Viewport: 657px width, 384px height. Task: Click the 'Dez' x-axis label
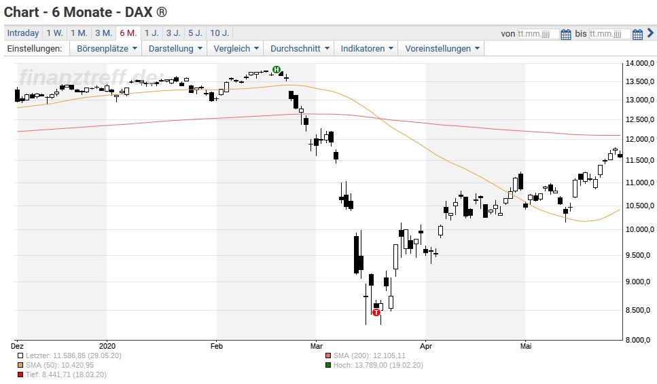pyautogui.click(x=17, y=347)
